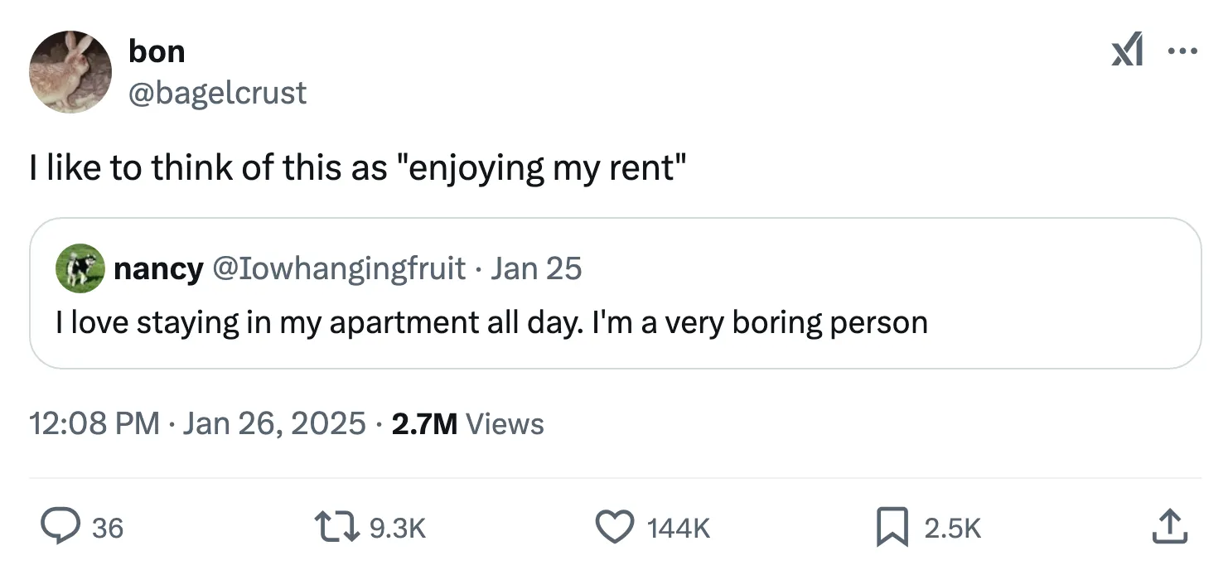Click the 9.3K reposts count
Screen dimensions: 1228x570
(397, 528)
